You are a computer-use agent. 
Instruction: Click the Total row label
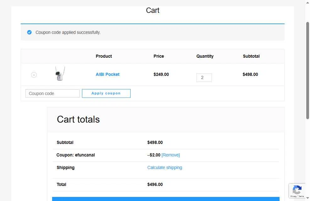(62, 184)
